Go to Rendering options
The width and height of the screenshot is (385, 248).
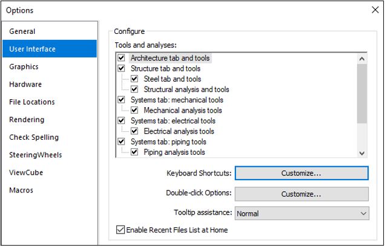27,120
